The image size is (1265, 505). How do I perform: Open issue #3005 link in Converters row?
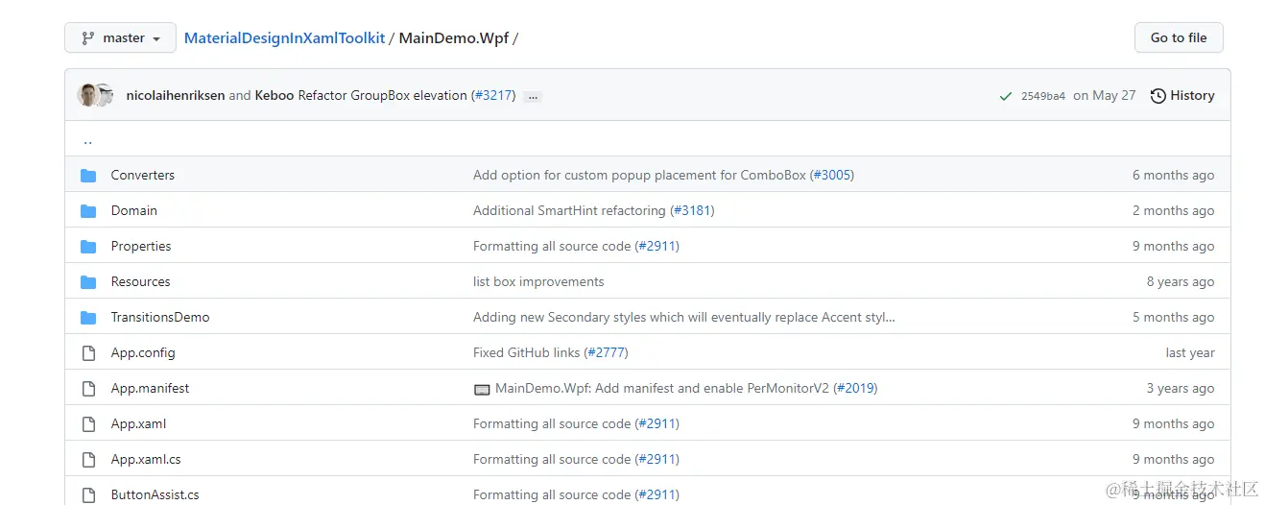coord(831,176)
